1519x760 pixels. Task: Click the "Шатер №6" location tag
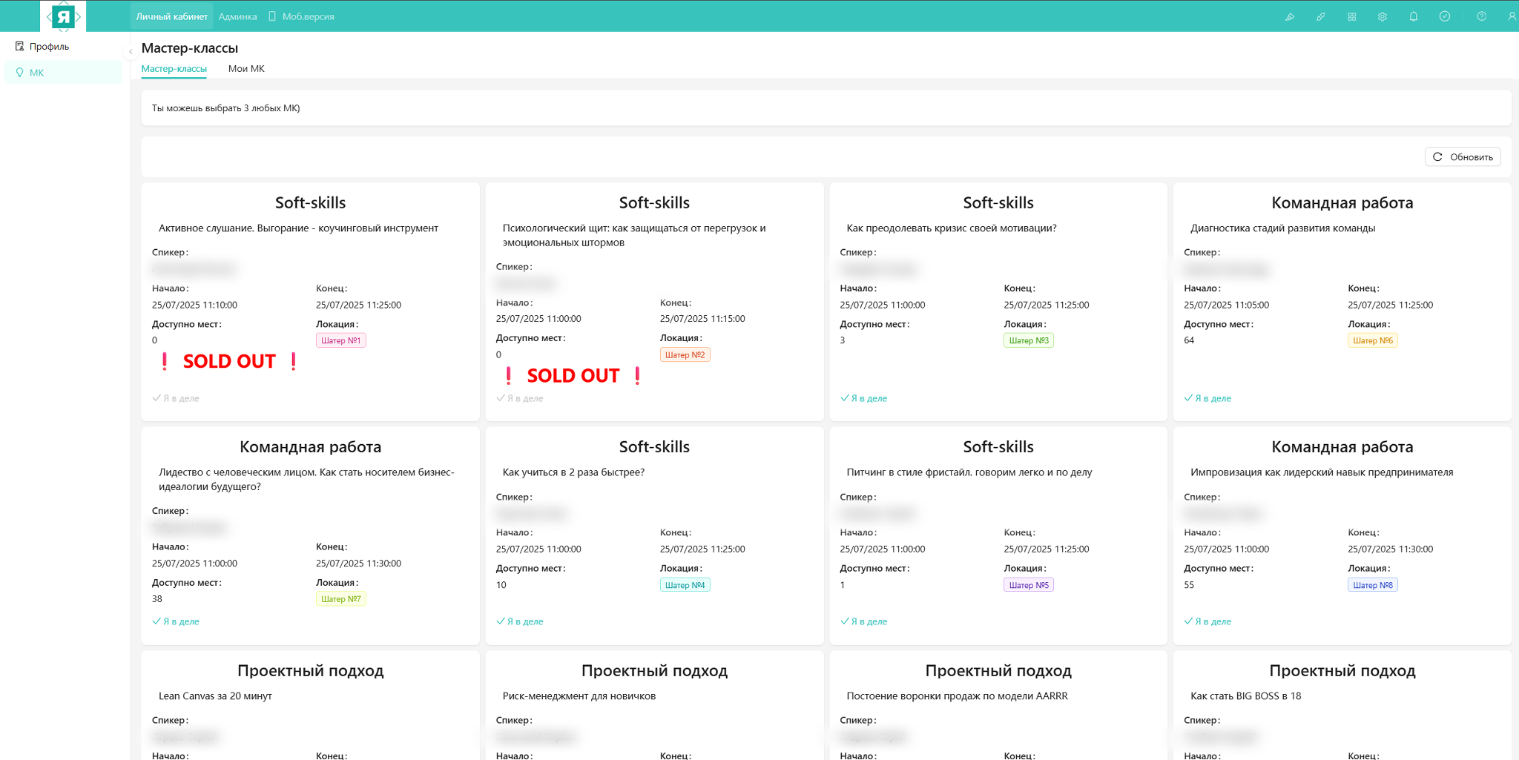point(1372,340)
